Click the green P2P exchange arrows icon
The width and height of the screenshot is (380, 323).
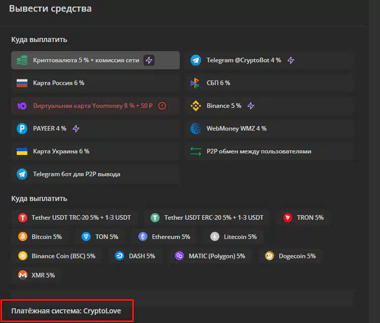196,151
